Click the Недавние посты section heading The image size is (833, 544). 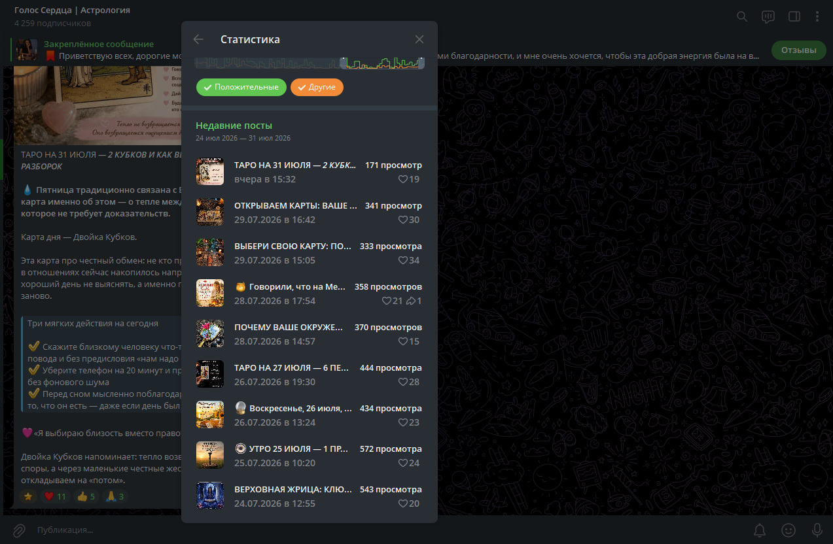(234, 126)
